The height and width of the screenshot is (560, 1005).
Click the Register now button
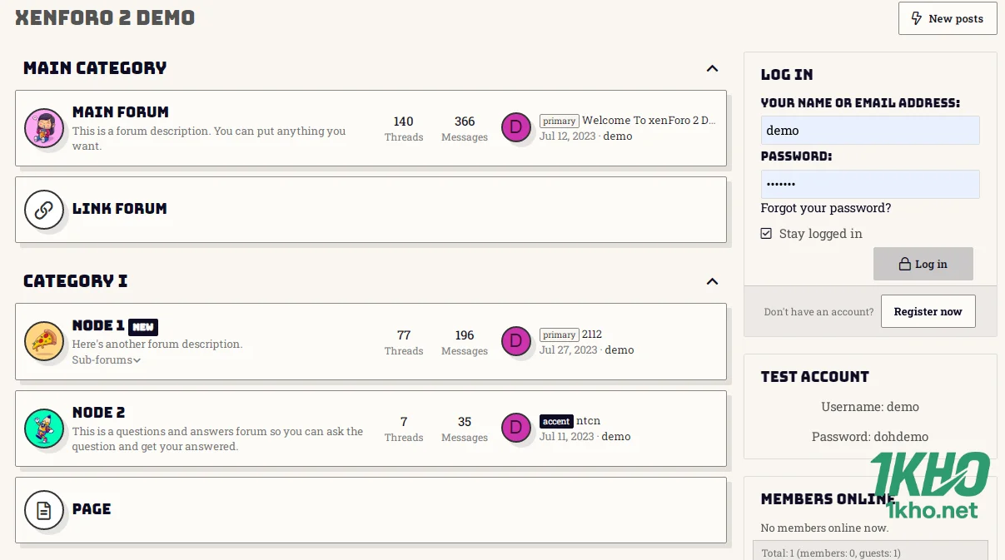click(928, 310)
